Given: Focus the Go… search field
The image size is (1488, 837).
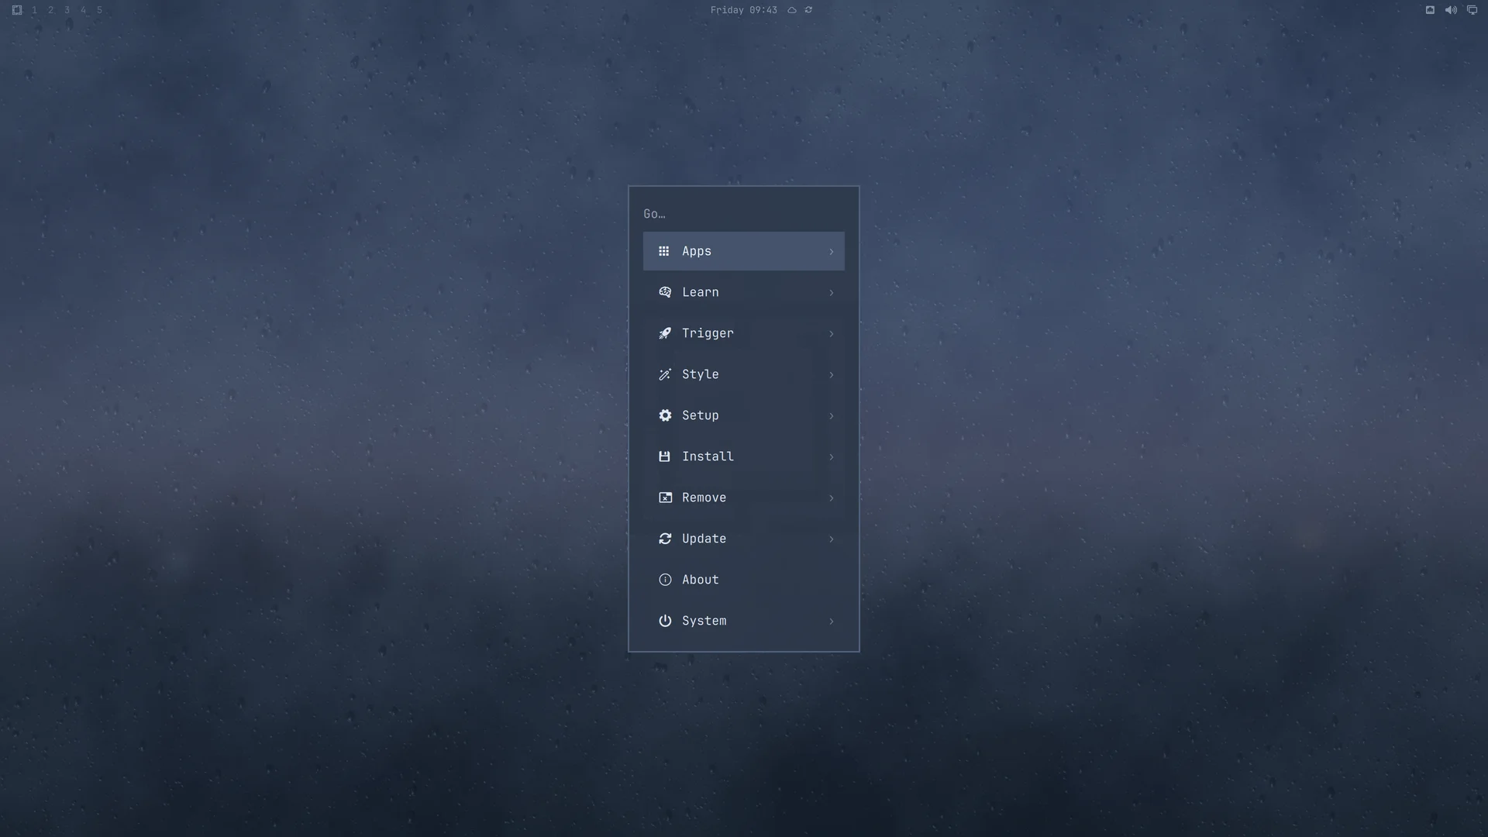Looking at the screenshot, I should coord(744,214).
